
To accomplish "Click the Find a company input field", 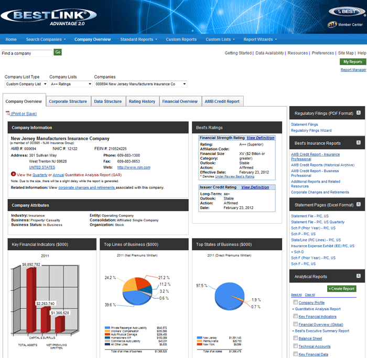I will [x=27, y=53].
